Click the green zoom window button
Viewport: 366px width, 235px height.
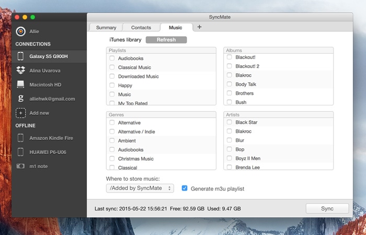pyautogui.click(x=32, y=17)
